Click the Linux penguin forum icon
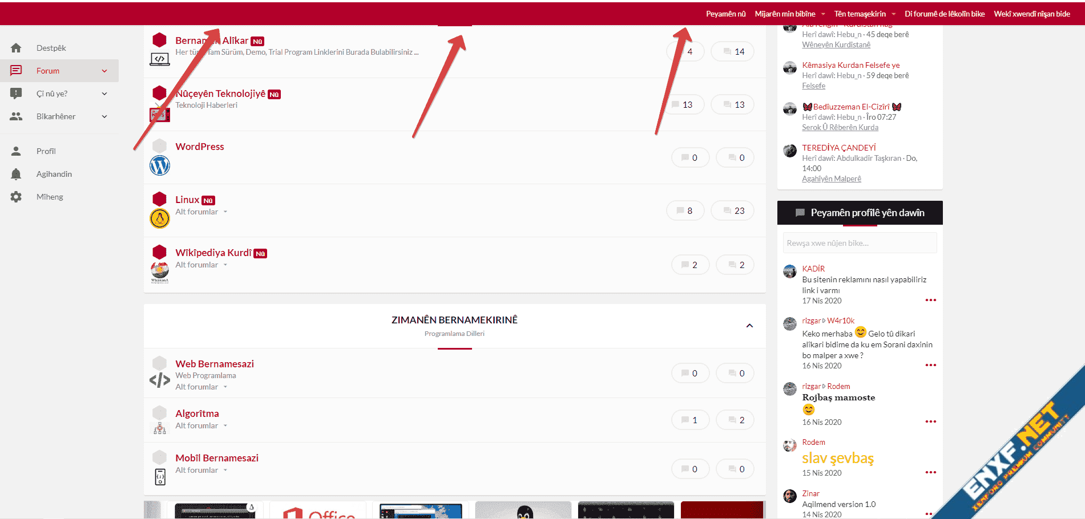 [160, 218]
